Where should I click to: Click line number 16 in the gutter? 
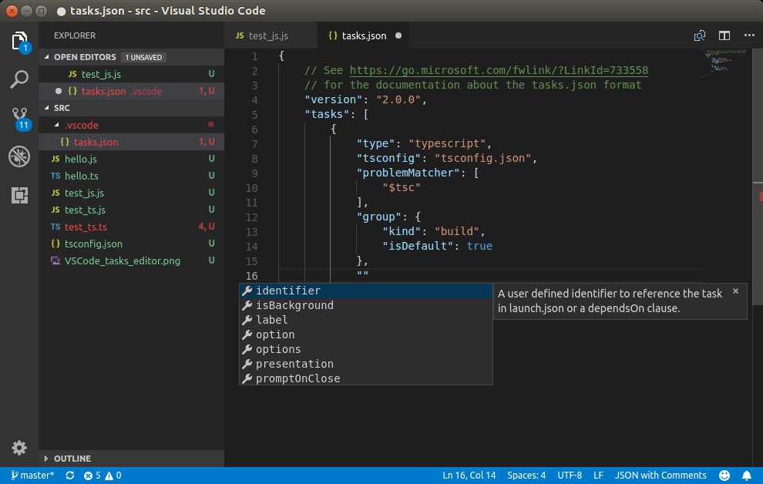251,276
